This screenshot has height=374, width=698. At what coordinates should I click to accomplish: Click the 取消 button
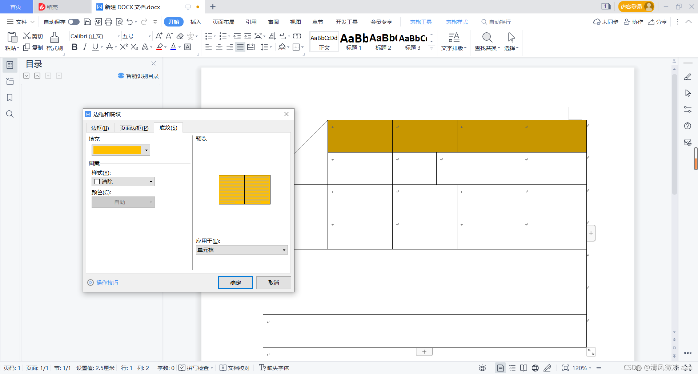(274, 282)
